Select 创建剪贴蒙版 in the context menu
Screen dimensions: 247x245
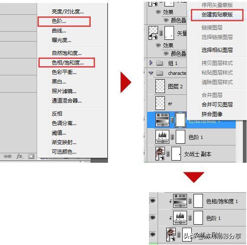click(x=217, y=15)
